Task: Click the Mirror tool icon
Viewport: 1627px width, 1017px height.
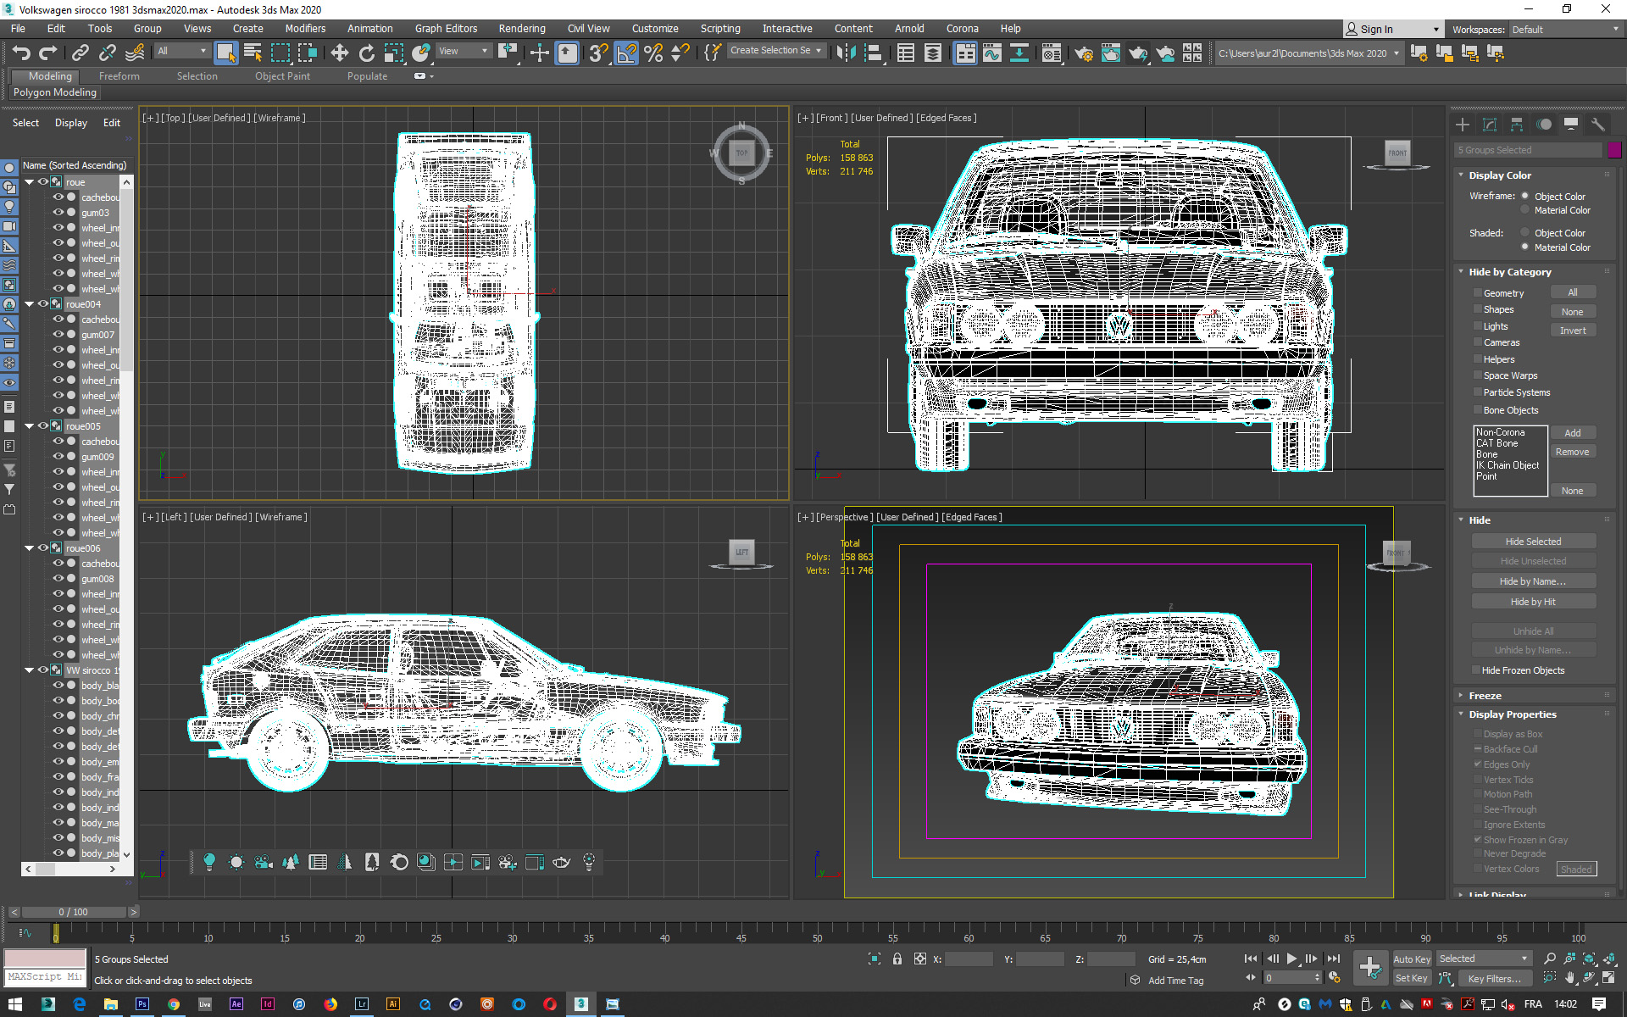Action: pos(846,53)
